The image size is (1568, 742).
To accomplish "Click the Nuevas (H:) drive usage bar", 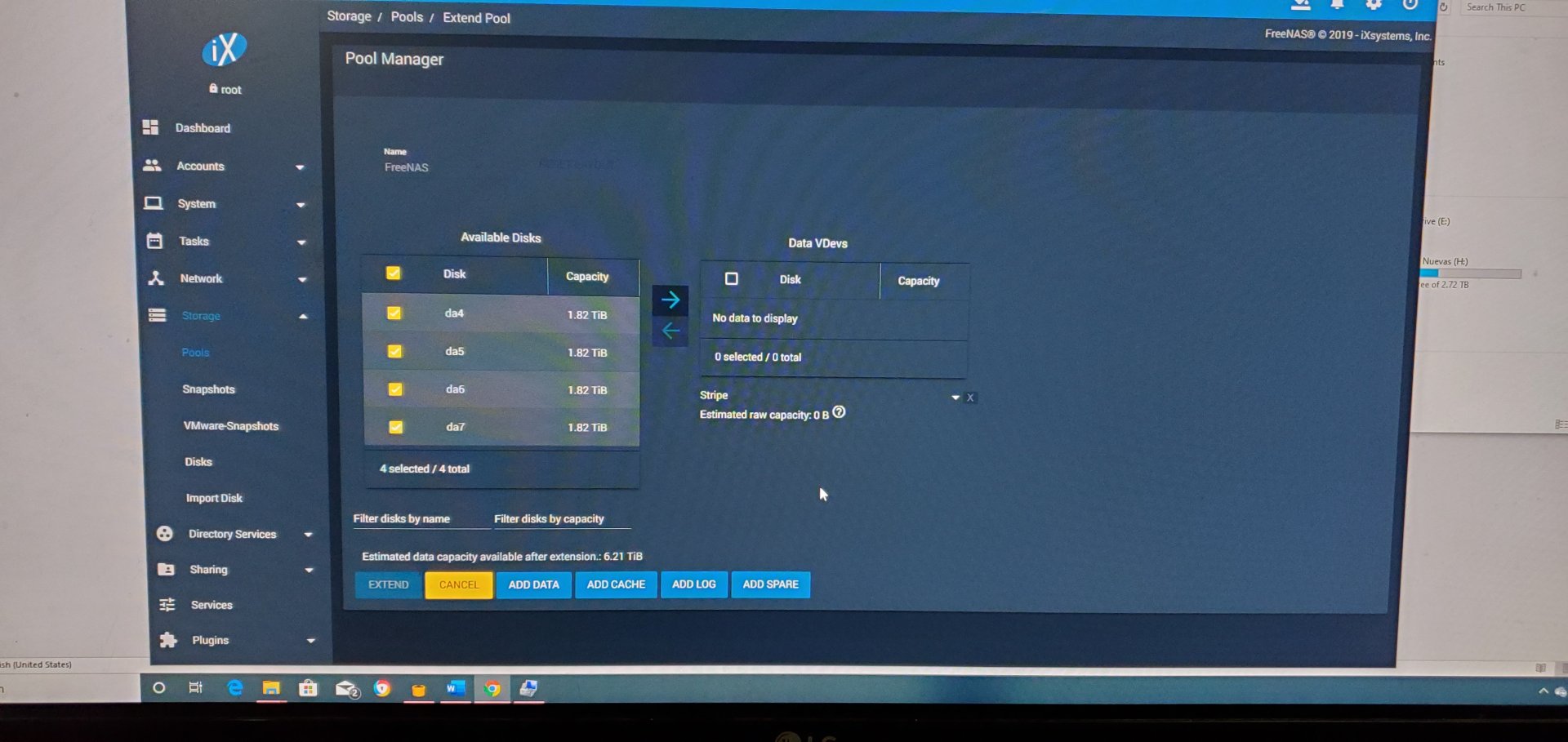I will pyautogui.click(x=1471, y=273).
